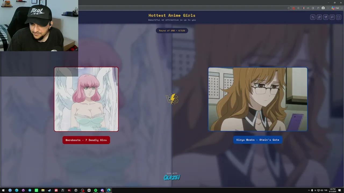Open Unity Hub from the taskbar
The height and width of the screenshot is (193, 344).
[76, 190]
